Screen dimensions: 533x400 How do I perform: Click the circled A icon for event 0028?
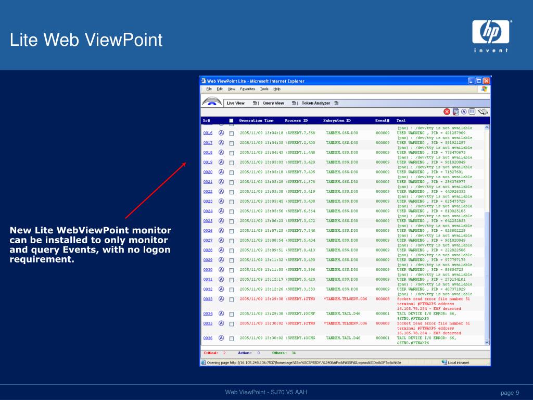coord(221,250)
